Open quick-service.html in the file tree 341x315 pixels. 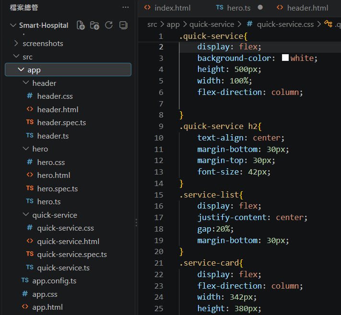(x=68, y=241)
